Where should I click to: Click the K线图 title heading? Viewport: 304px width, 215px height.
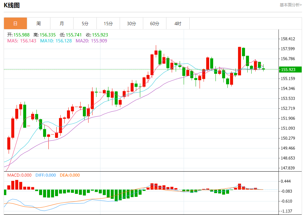coord(12,5)
